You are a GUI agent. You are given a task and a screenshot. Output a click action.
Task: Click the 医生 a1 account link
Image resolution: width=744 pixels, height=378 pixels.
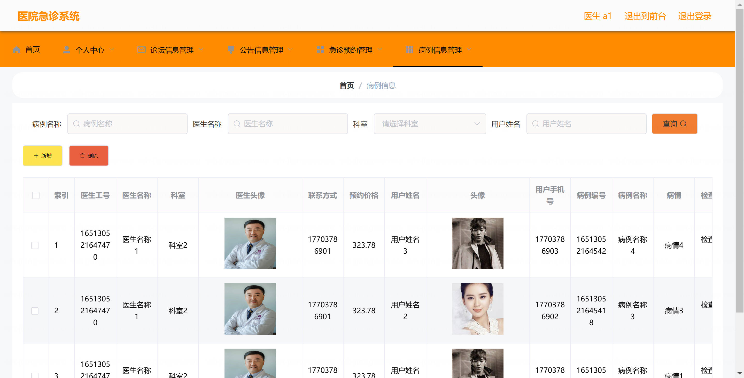pos(598,16)
